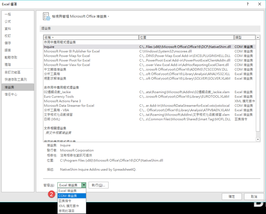266x214 pixels.
Task: Open the 公式 options category
Action: (x=18, y=21)
